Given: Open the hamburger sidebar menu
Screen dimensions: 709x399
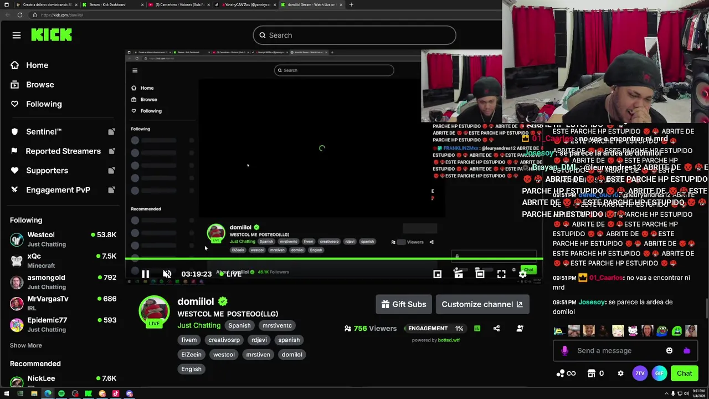Looking at the screenshot, I should pyautogui.click(x=17, y=35).
